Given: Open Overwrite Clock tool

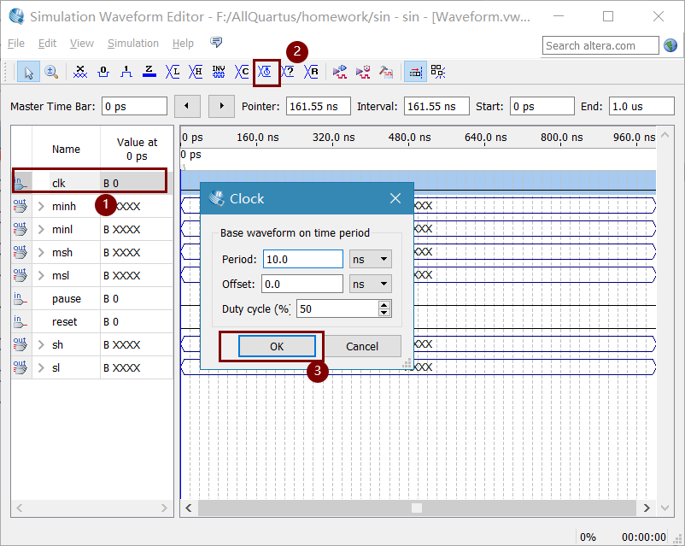Looking at the screenshot, I should point(265,72).
